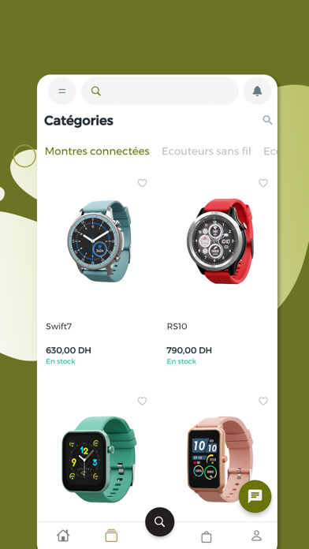The width and height of the screenshot is (309, 549).
Task: Favorite the RS10 watch with heart
Action: tap(263, 183)
